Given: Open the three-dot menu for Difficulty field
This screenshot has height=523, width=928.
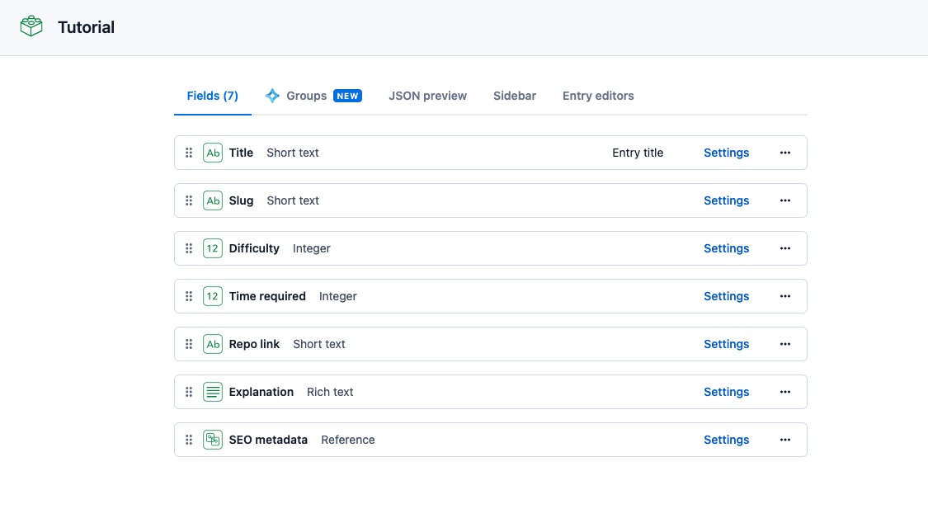Looking at the screenshot, I should click(x=784, y=248).
